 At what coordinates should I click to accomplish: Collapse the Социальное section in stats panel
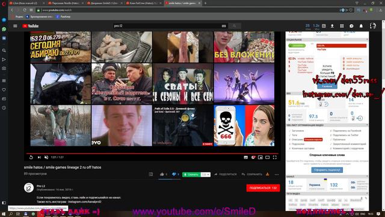368,40
